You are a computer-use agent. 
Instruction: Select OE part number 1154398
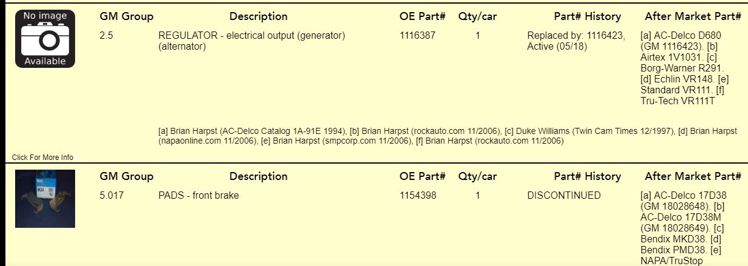coord(417,196)
